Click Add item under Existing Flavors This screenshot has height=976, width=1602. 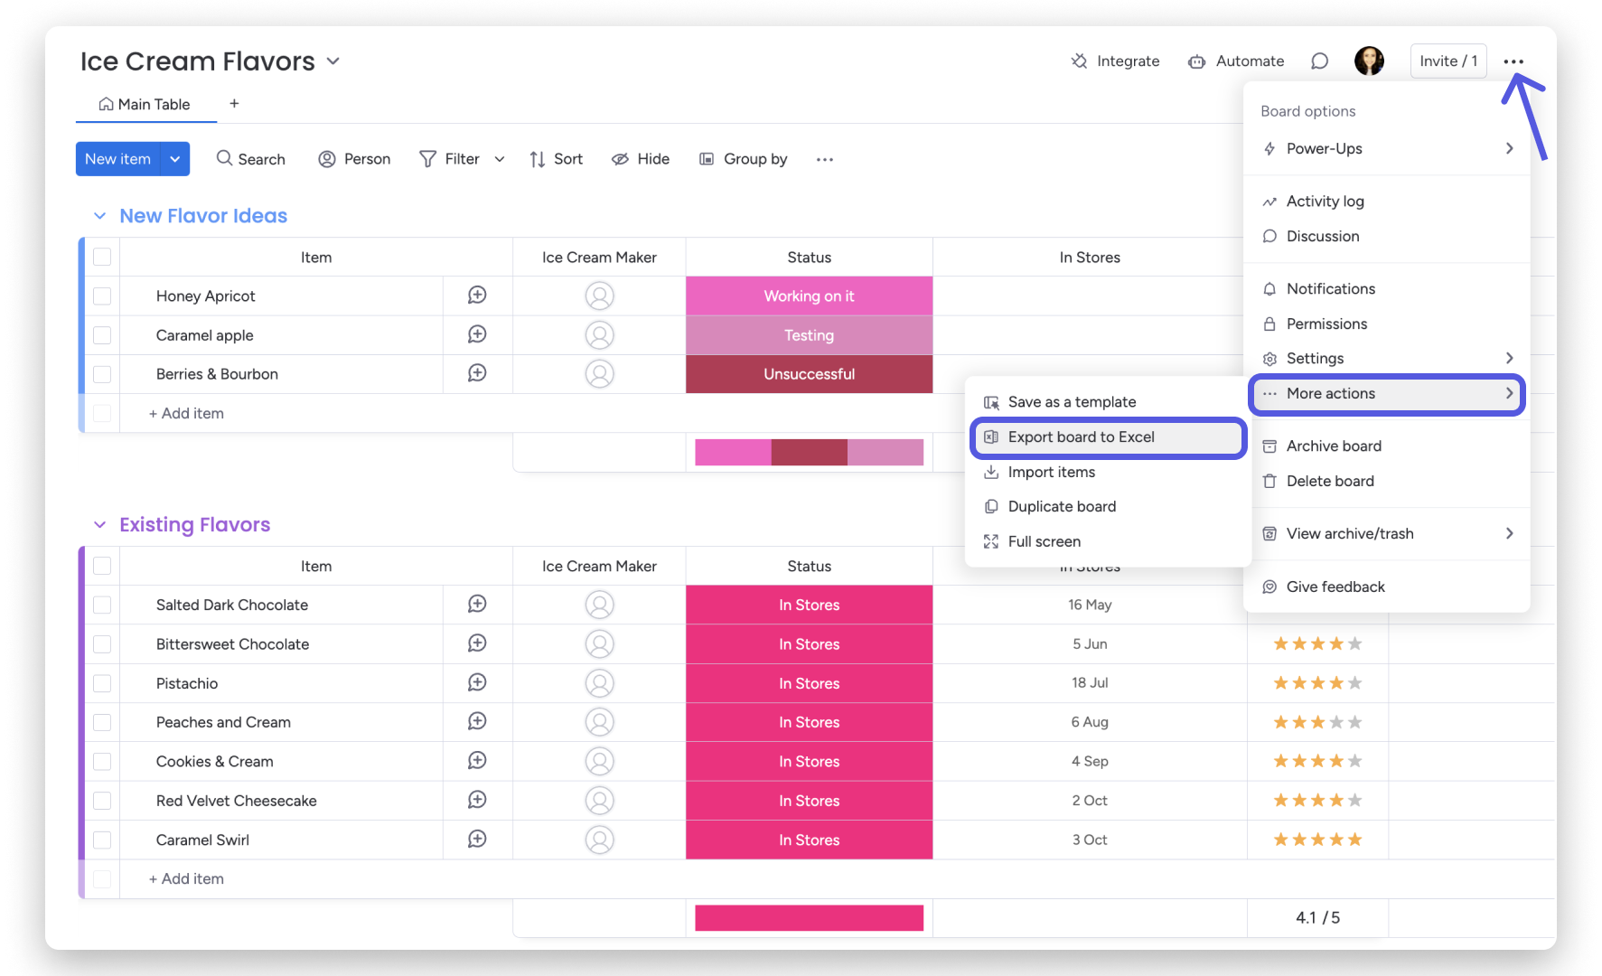(x=187, y=879)
